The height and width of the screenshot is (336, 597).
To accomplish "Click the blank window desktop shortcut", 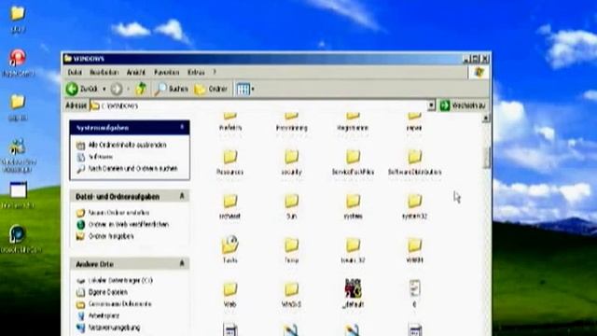I will click(x=19, y=190).
